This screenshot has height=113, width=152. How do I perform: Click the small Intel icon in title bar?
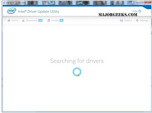[x=4, y=3]
